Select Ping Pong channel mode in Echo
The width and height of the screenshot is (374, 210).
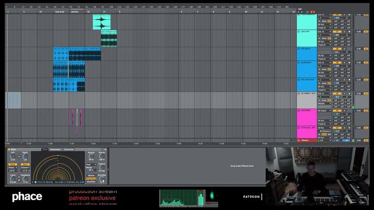pyautogui.click(x=91, y=178)
